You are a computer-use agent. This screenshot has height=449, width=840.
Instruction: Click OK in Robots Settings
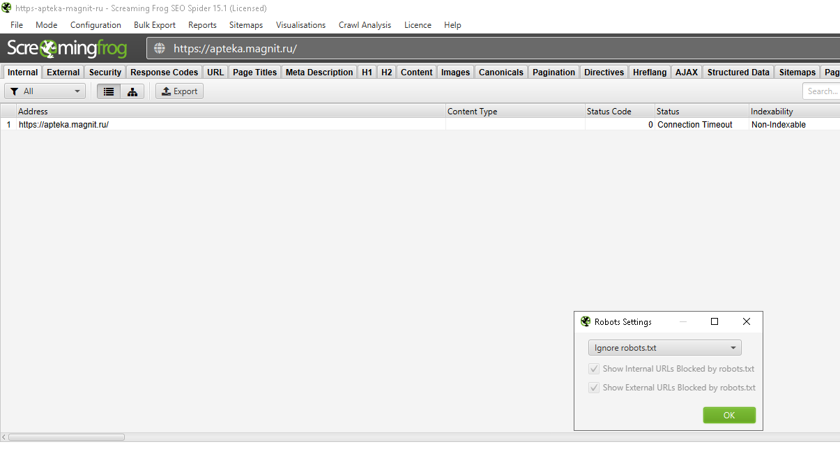729,415
